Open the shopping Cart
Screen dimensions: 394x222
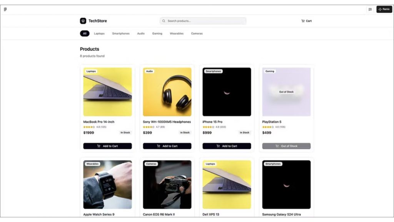[306, 21]
